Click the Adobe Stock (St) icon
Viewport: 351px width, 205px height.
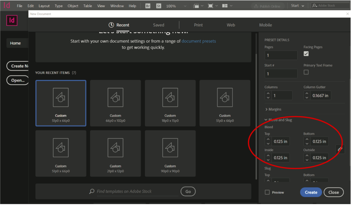click(158, 6)
